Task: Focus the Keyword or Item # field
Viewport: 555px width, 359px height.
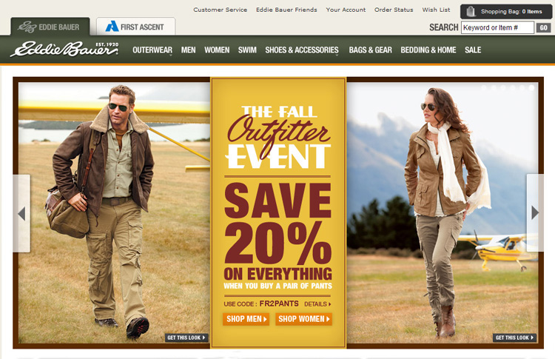Action: click(x=497, y=27)
